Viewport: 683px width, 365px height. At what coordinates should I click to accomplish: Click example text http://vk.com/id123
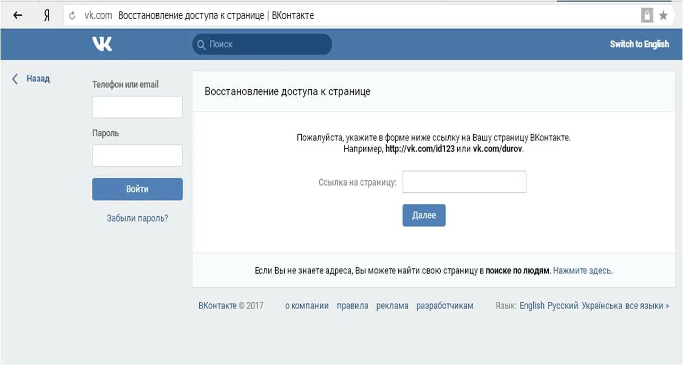click(x=420, y=149)
